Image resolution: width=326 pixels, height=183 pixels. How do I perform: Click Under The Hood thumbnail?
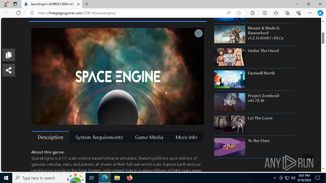230,57
